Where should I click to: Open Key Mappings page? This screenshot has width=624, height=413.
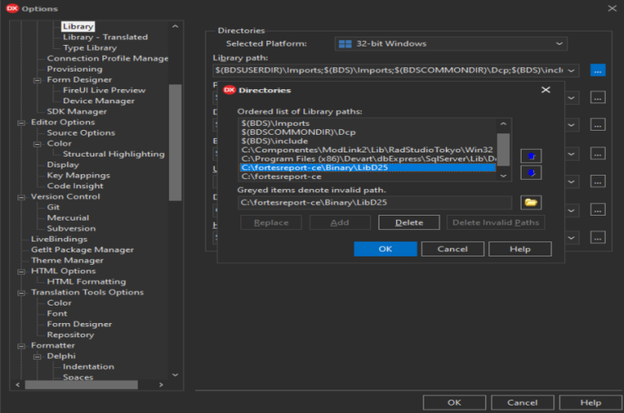click(78, 175)
